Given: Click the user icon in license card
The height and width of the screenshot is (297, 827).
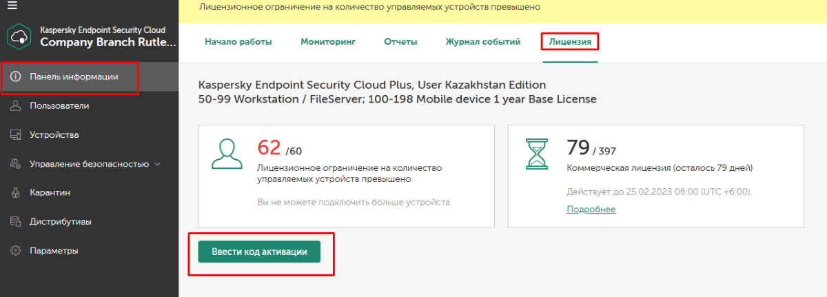Looking at the screenshot, I should pyautogui.click(x=227, y=154).
